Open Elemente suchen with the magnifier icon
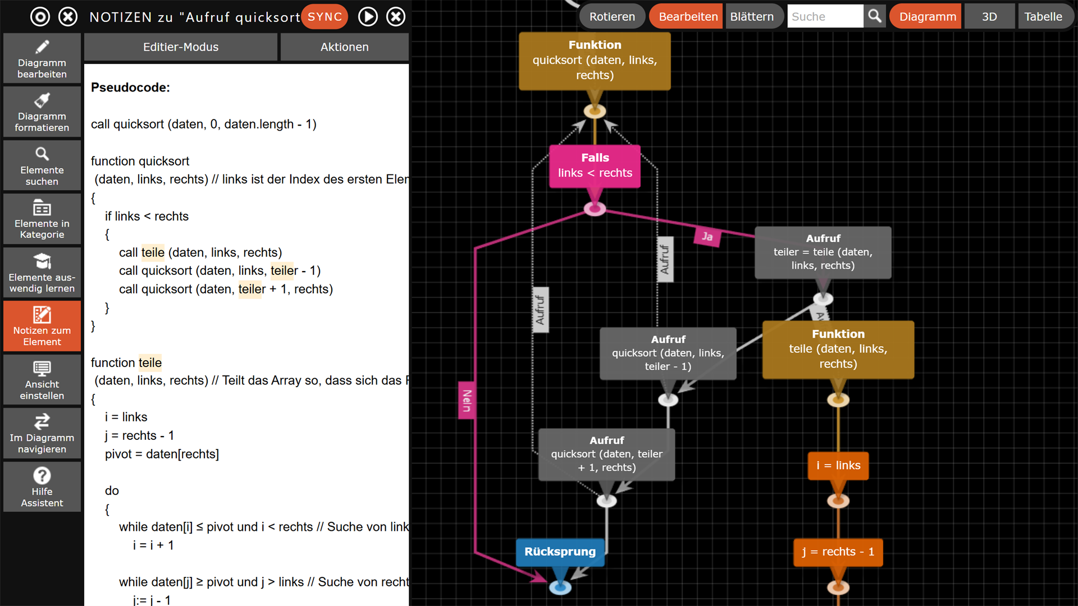This screenshot has width=1078, height=606. 42,165
